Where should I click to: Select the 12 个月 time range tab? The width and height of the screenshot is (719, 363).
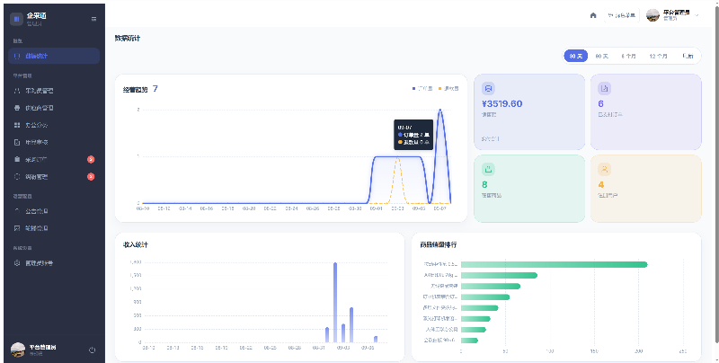click(x=658, y=56)
